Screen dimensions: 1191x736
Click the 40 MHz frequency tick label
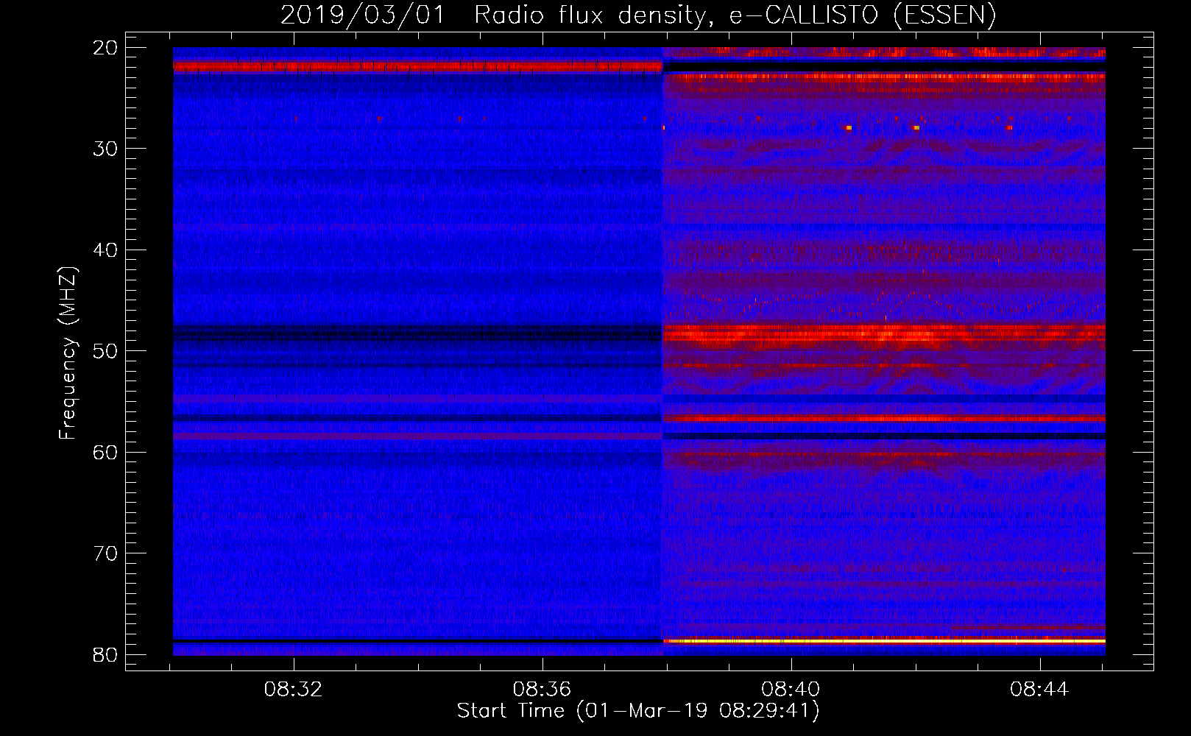pyautogui.click(x=105, y=250)
